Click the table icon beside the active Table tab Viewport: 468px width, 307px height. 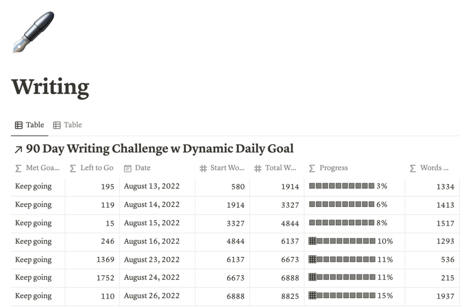coord(19,125)
